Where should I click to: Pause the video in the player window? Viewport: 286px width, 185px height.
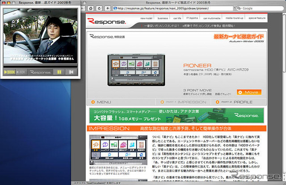coord(59,72)
